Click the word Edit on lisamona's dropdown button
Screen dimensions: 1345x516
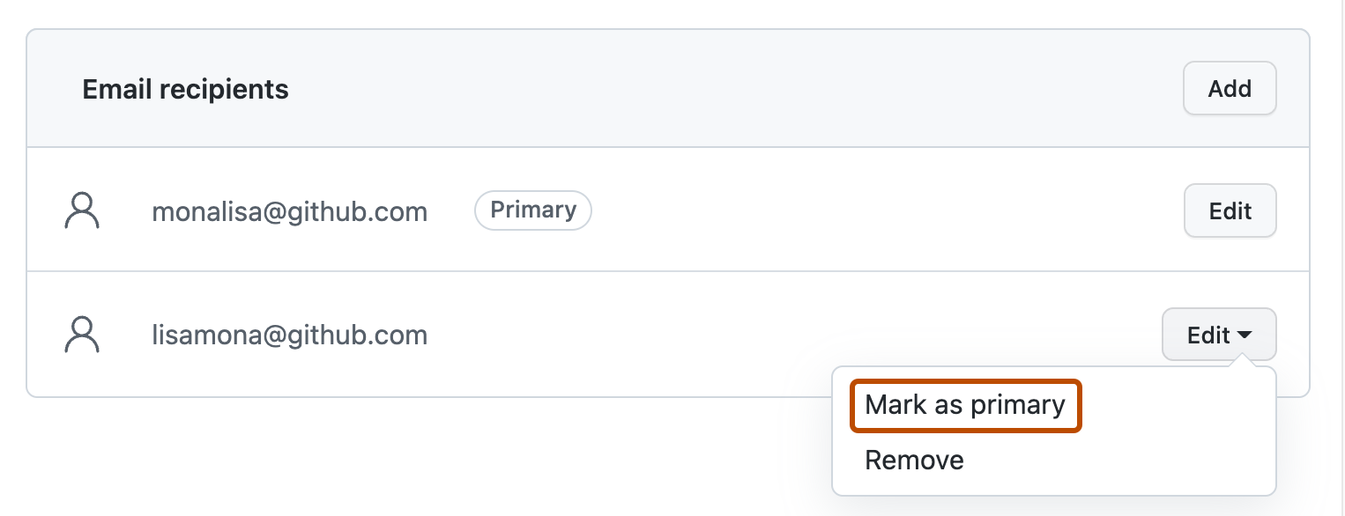(1208, 335)
